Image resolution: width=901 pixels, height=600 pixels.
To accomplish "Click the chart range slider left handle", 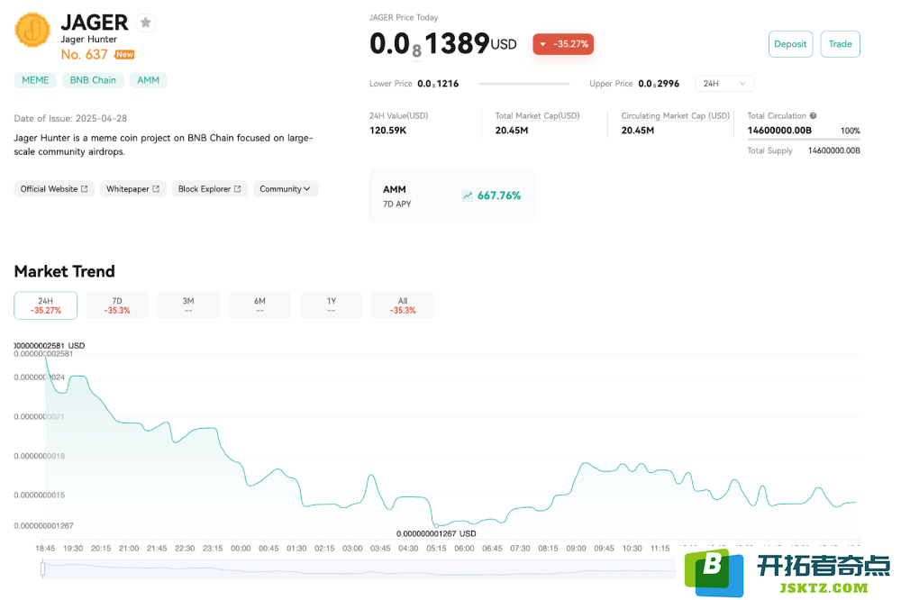I will click(x=43, y=568).
